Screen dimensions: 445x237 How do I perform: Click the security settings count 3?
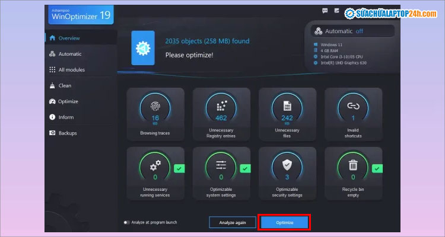(287, 178)
